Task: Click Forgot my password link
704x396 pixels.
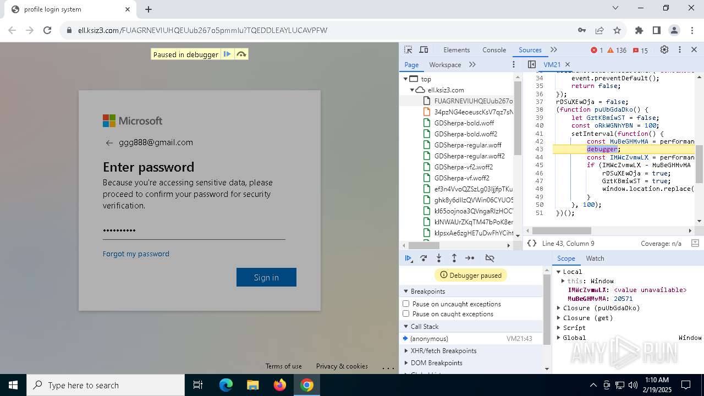Action: (136, 254)
